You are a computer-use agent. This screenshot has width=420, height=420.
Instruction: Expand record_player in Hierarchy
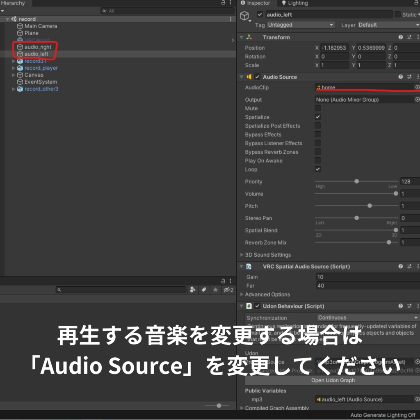(14, 68)
